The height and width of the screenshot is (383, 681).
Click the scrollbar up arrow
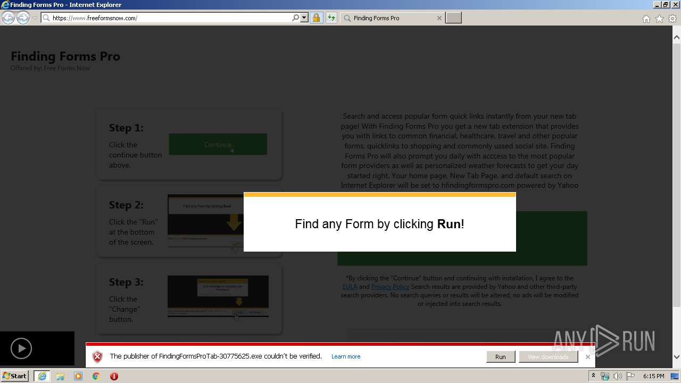(677, 38)
